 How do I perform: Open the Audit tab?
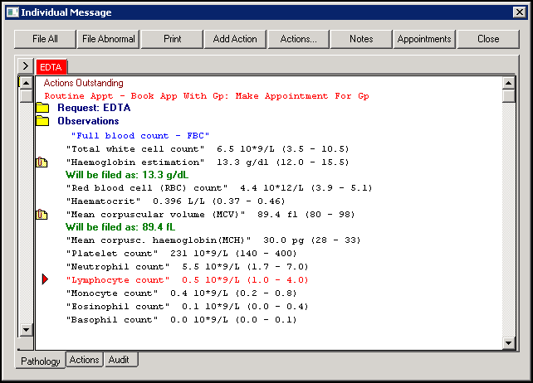point(120,360)
